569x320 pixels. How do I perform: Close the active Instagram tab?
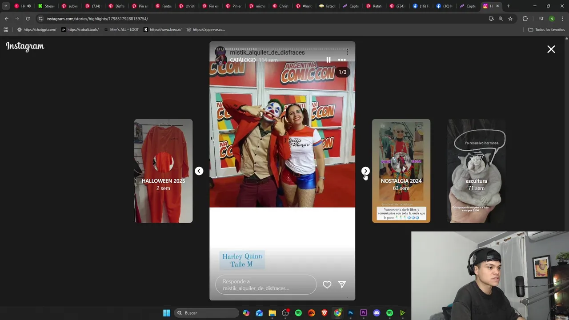(497, 6)
